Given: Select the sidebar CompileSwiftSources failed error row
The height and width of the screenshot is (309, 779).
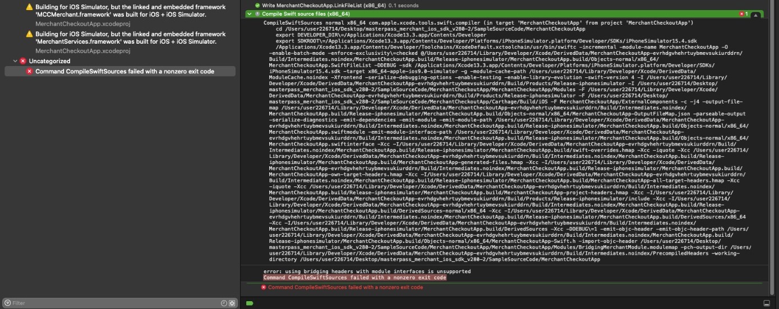Looking at the screenshot, I should 119,72.
